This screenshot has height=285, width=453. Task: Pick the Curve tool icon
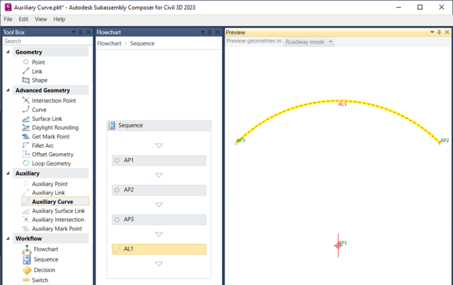26,109
